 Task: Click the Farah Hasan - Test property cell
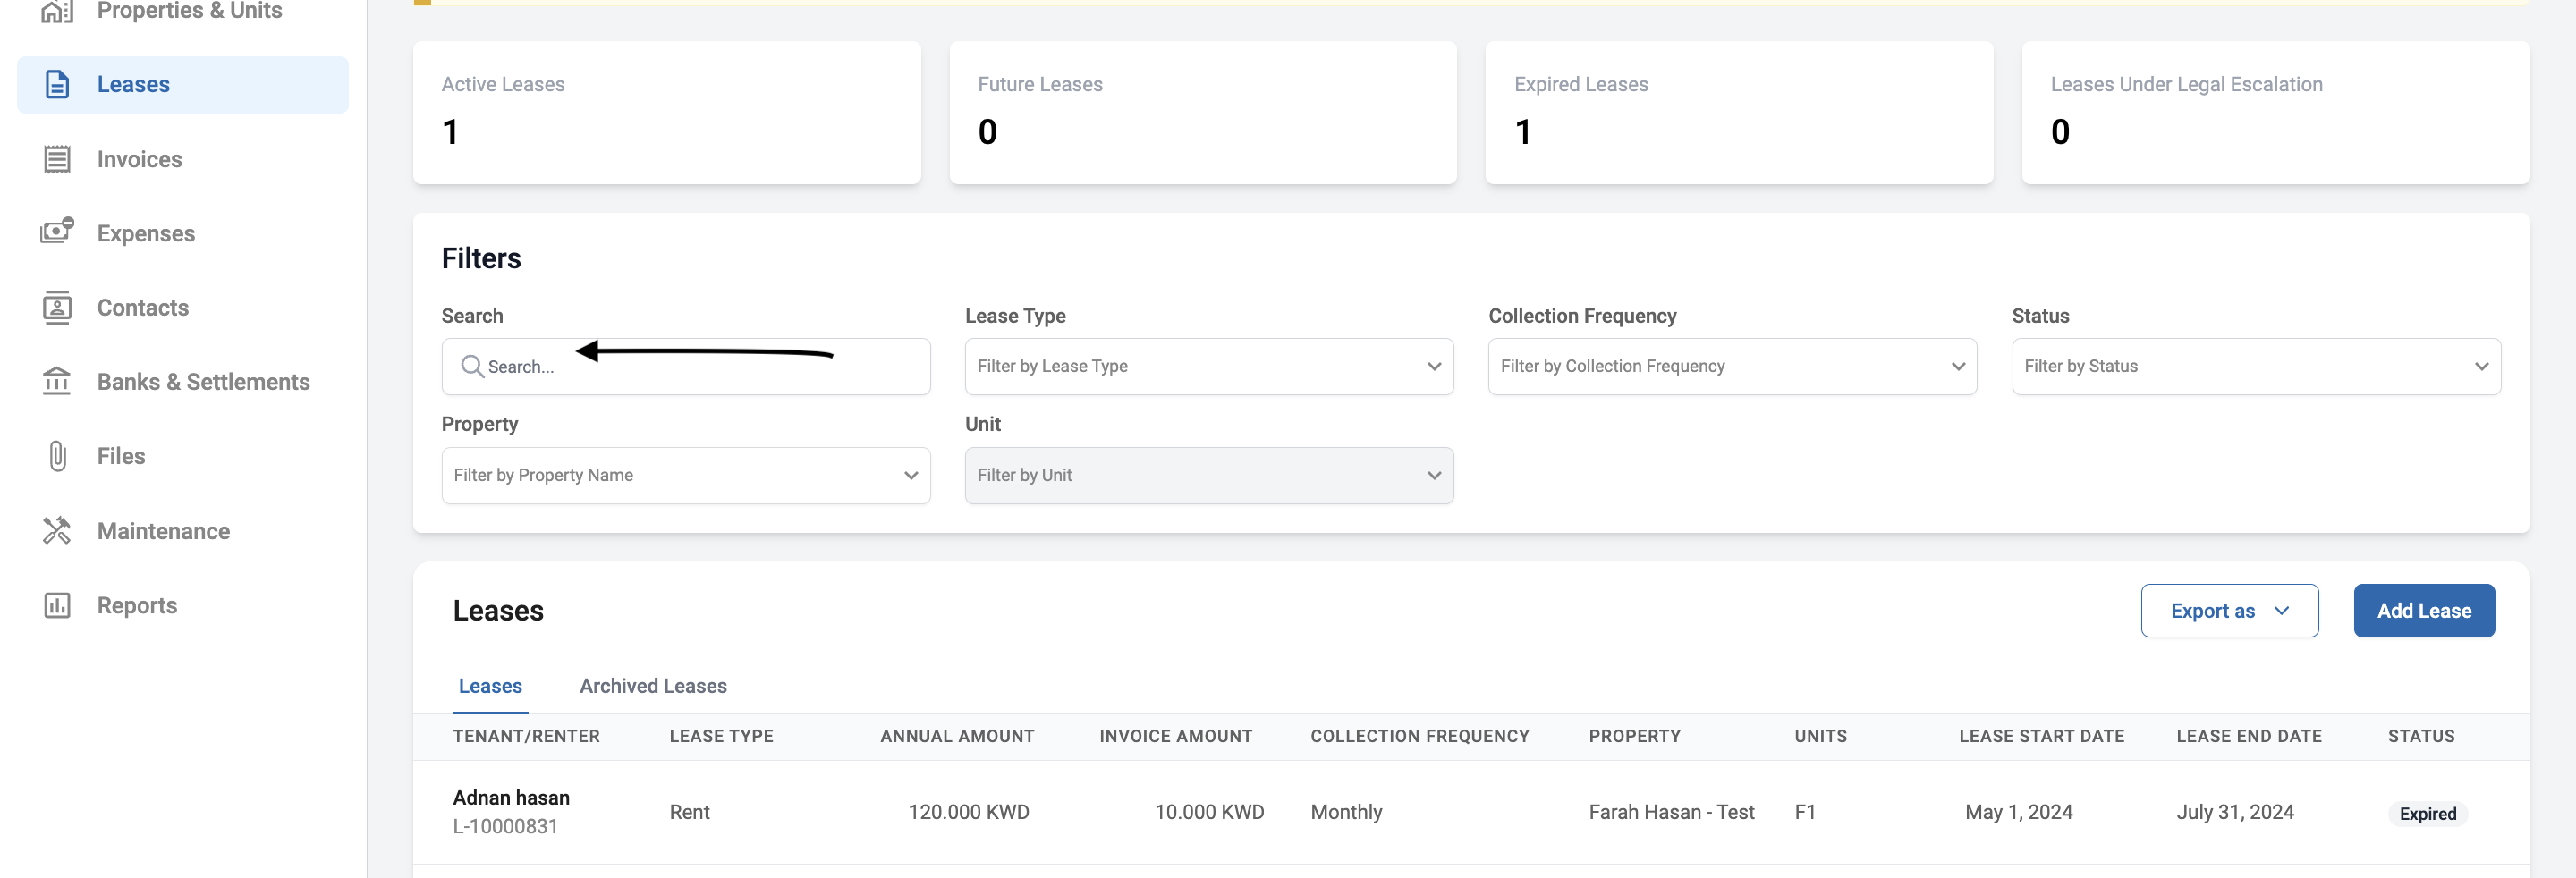pos(1671,812)
